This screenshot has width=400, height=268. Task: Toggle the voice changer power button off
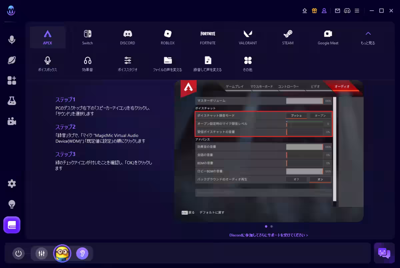tap(18, 253)
